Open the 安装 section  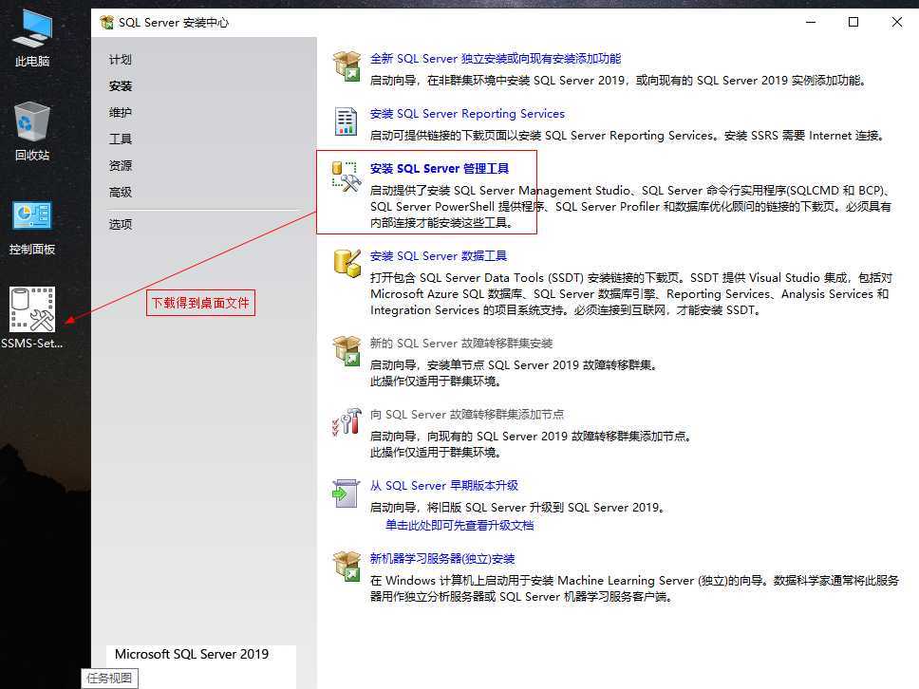(x=121, y=86)
